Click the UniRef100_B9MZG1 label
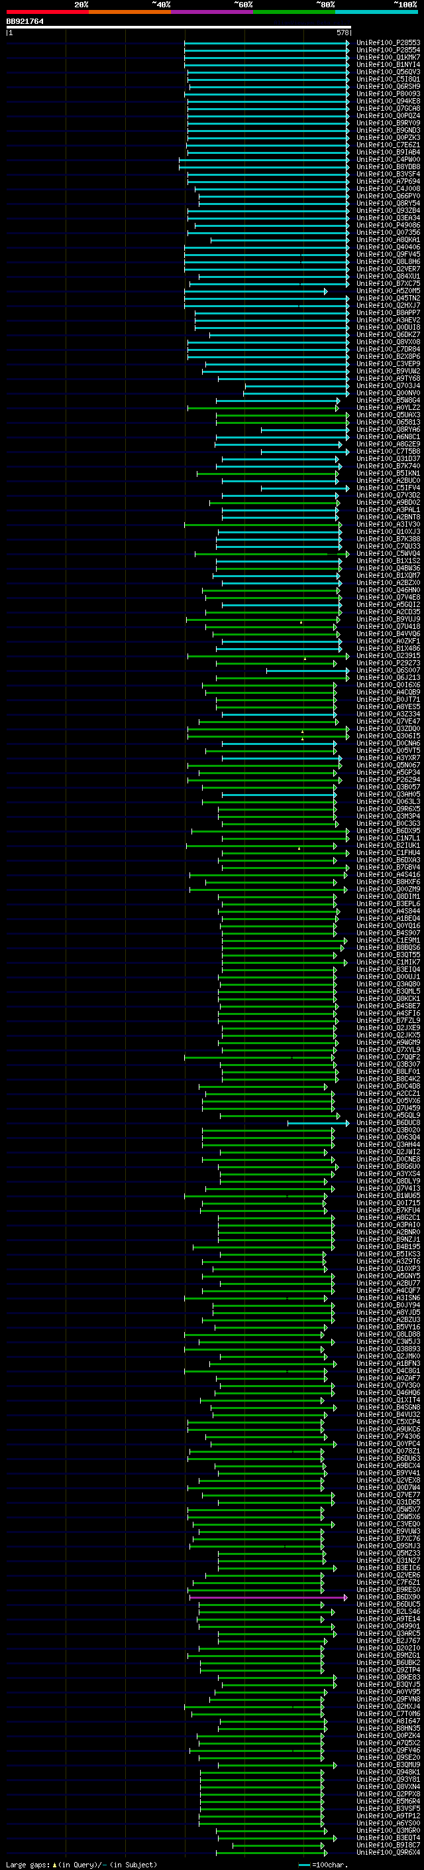The image size is (424, 1870). point(388,1655)
